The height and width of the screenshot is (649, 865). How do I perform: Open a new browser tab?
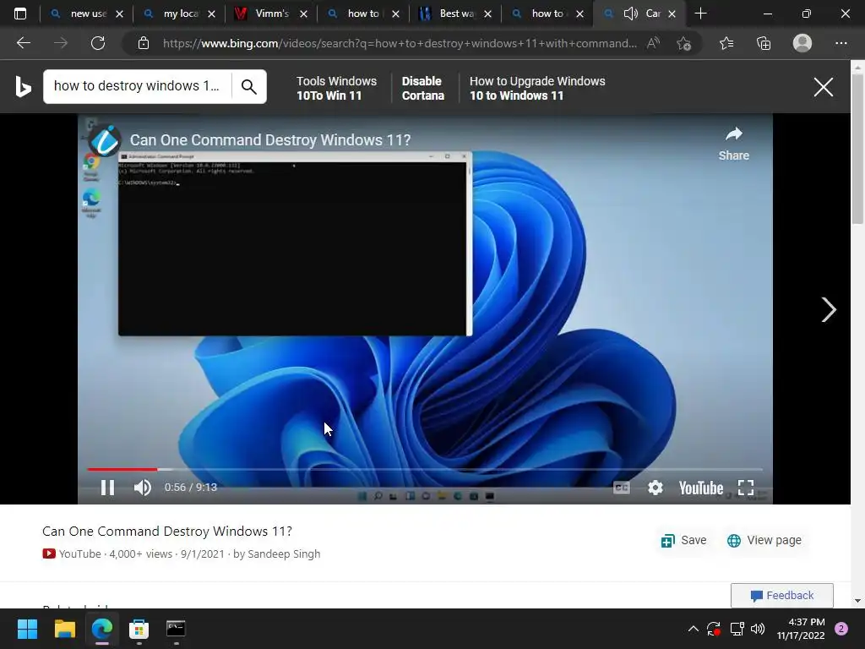700,14
